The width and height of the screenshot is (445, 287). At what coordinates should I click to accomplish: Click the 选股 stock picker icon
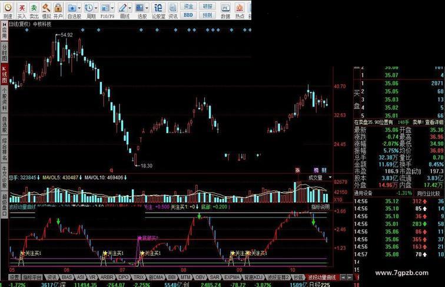[x=140, y=8]
